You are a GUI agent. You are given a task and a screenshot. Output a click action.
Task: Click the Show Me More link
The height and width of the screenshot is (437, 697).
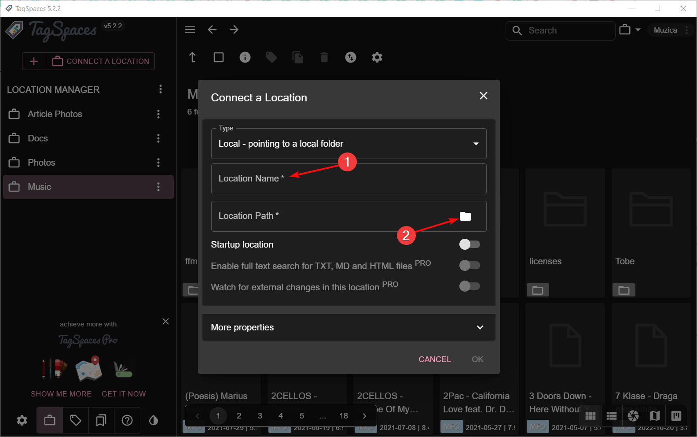[61, 394]
